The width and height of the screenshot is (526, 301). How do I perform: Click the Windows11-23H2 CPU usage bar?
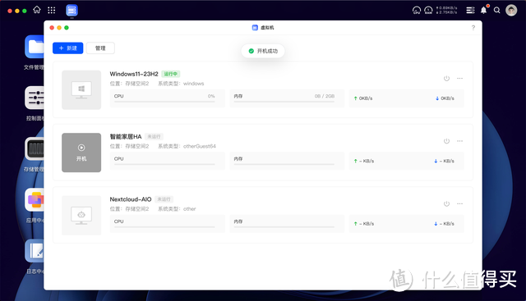pos(164,102)
